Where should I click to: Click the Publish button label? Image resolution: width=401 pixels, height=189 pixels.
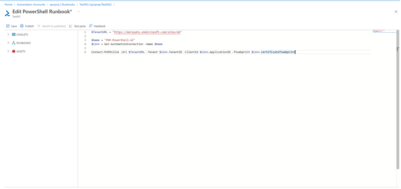click(x=29, y=26)
